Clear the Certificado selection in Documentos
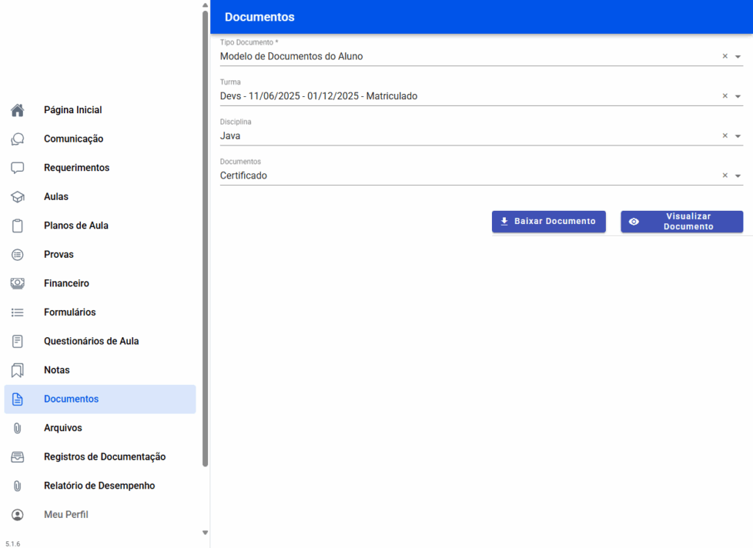Screen dimensions: 753x548 point(724,176)
